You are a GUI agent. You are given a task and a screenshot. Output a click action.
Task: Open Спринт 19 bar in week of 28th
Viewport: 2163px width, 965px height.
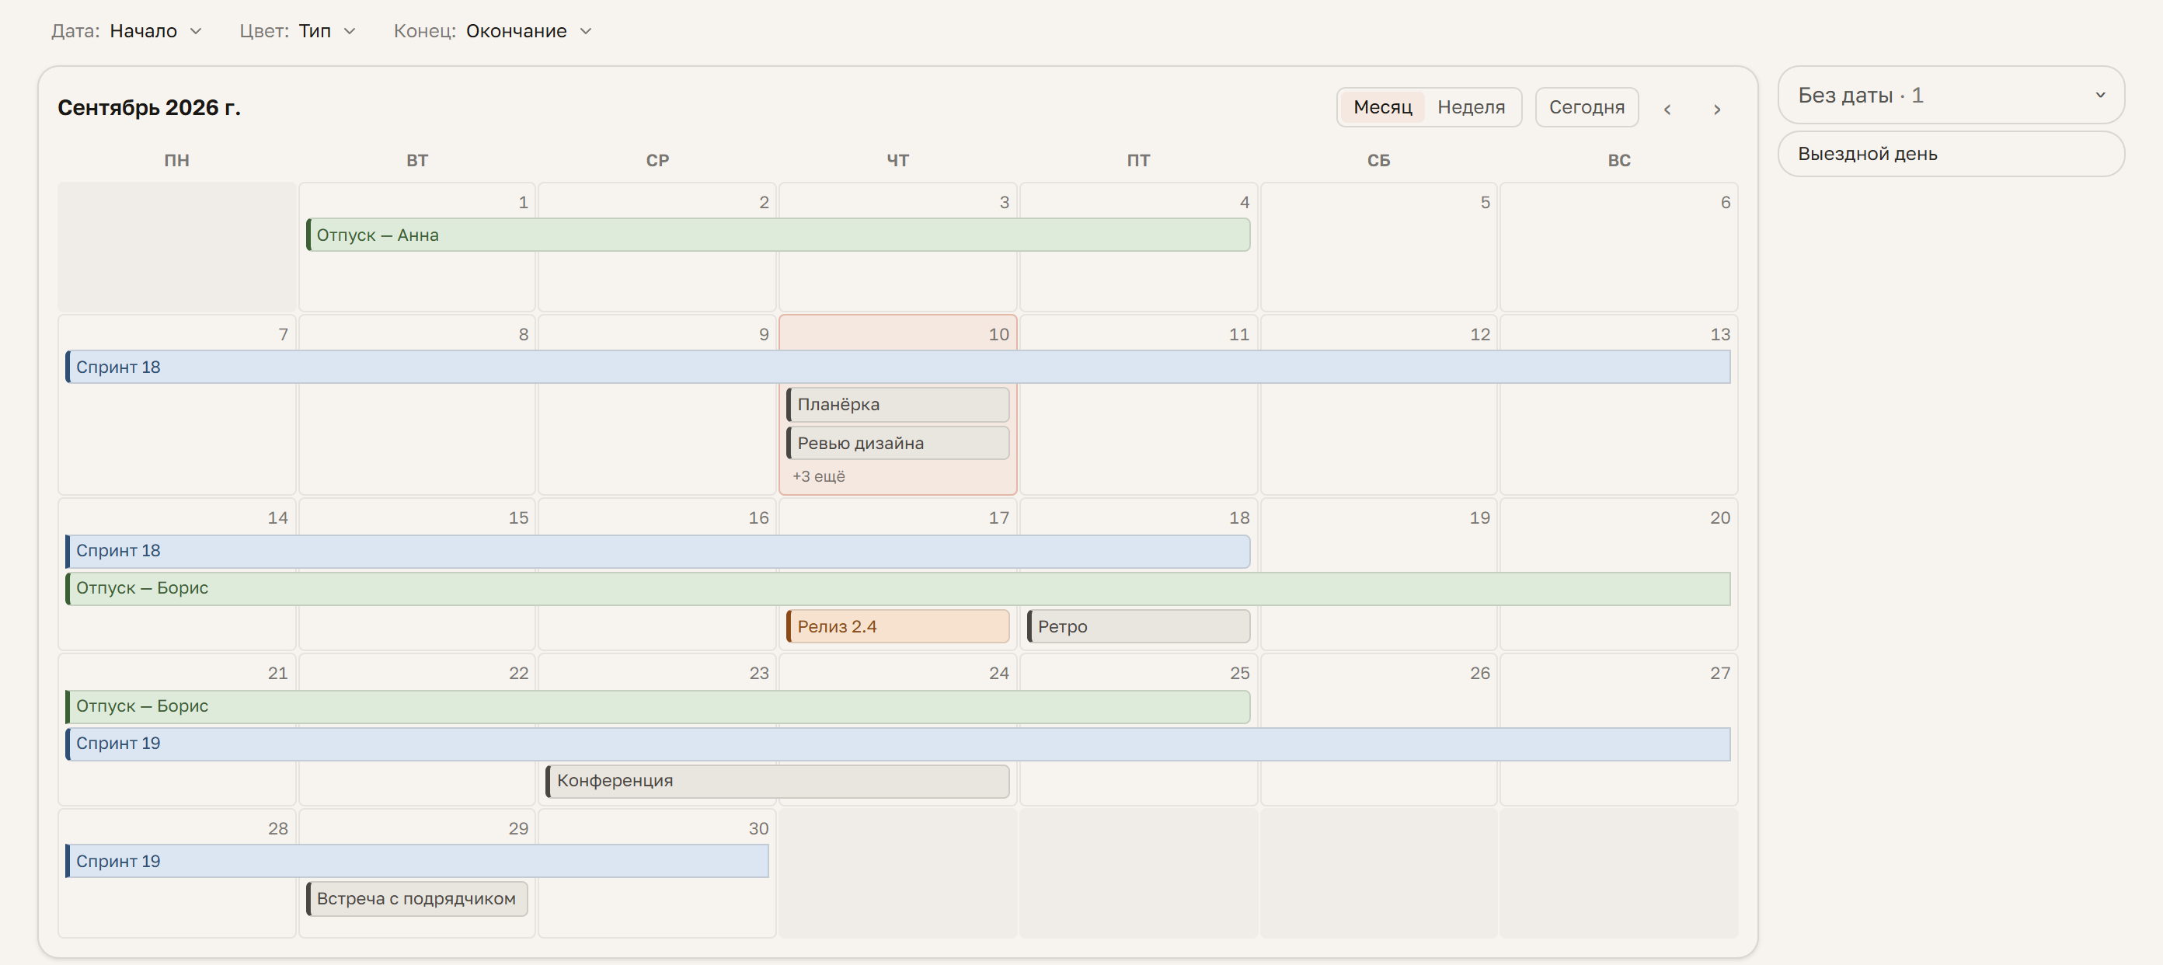[416, 862]
